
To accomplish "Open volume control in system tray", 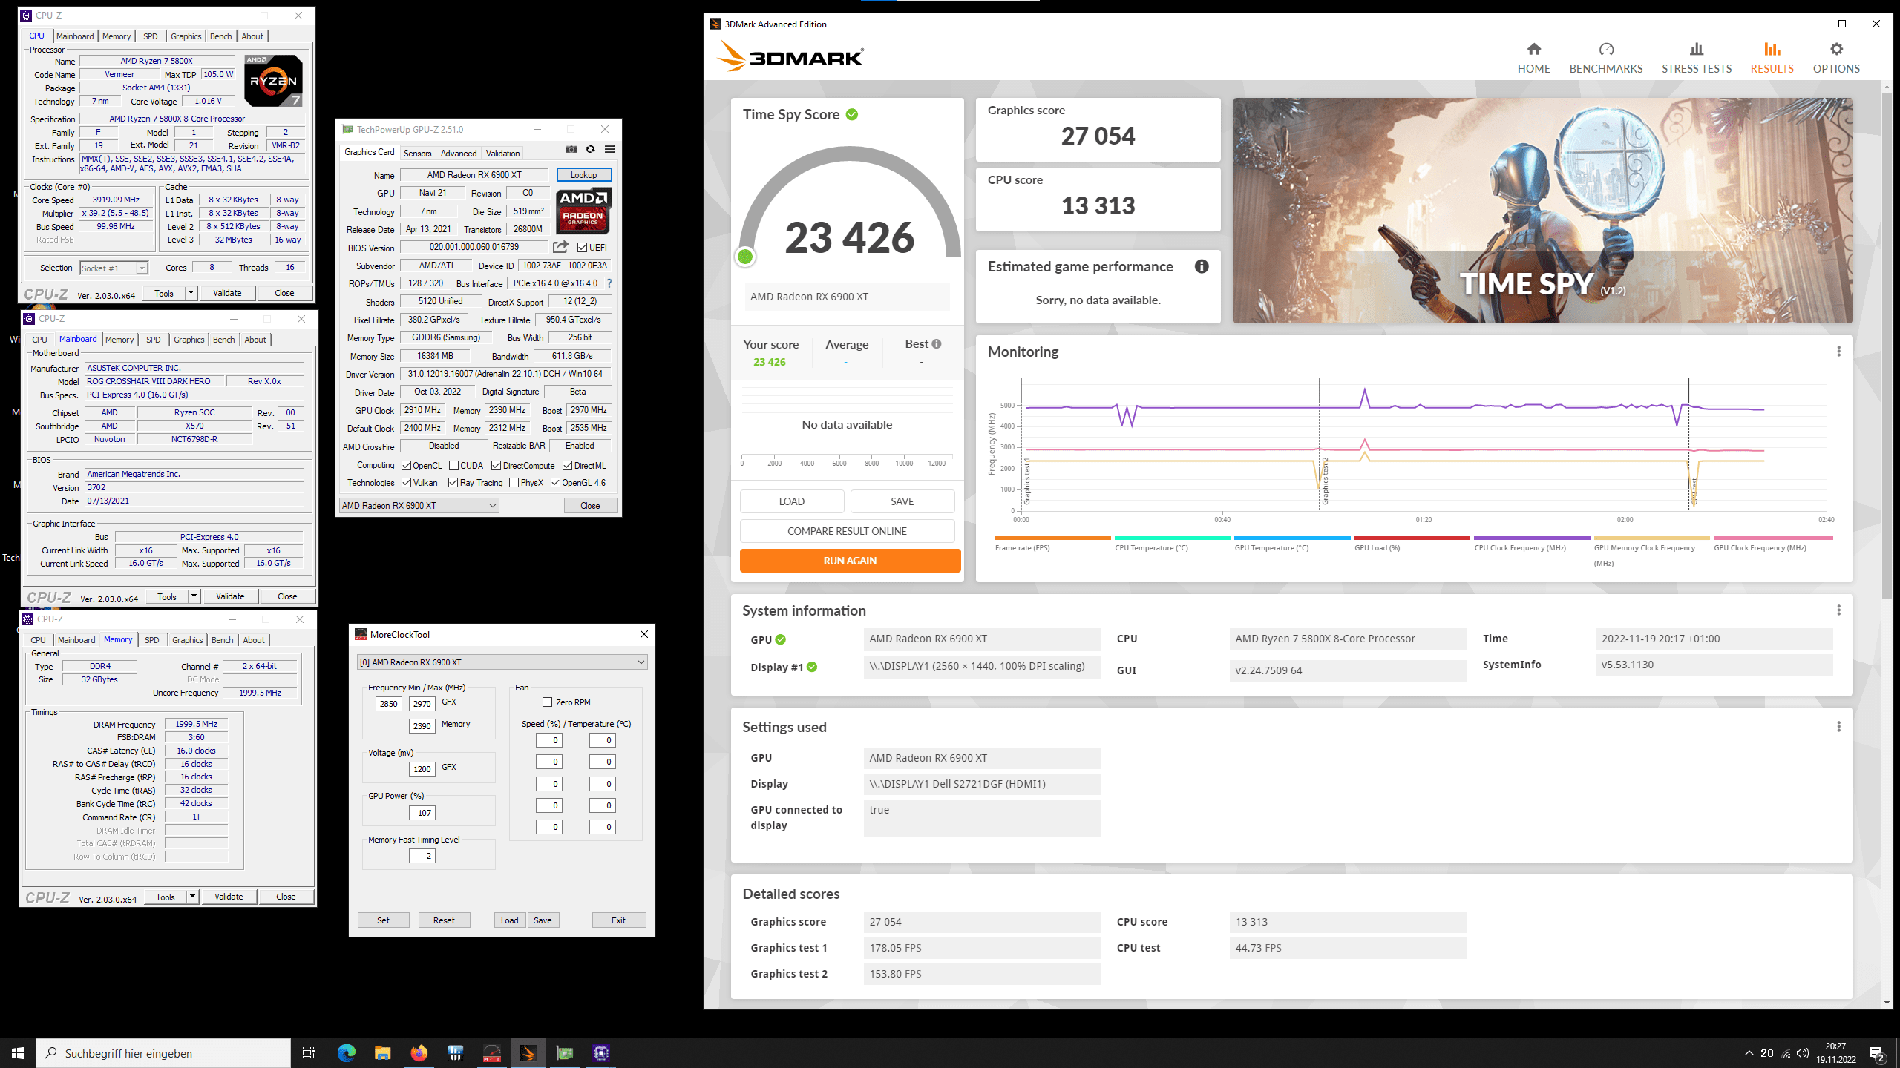I will click(1802, 1053).
